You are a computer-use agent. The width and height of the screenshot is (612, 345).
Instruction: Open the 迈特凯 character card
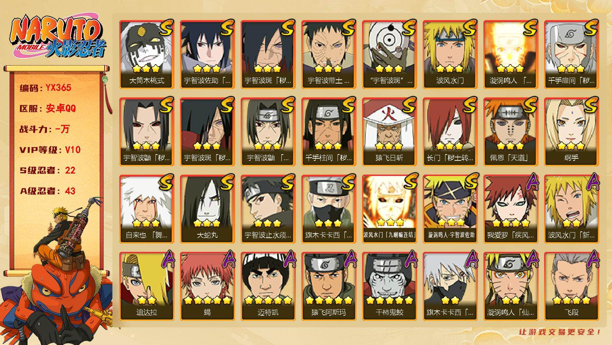(x=268, y=286)
